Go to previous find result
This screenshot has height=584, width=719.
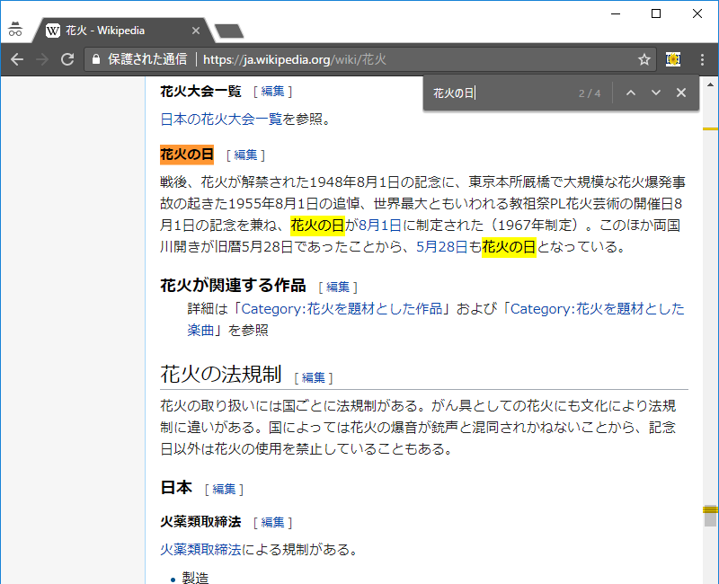tap(631, 93)
